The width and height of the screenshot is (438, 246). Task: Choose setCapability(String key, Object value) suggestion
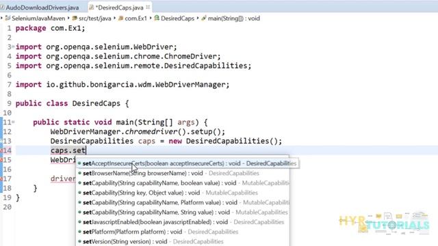tap(183, 193)
